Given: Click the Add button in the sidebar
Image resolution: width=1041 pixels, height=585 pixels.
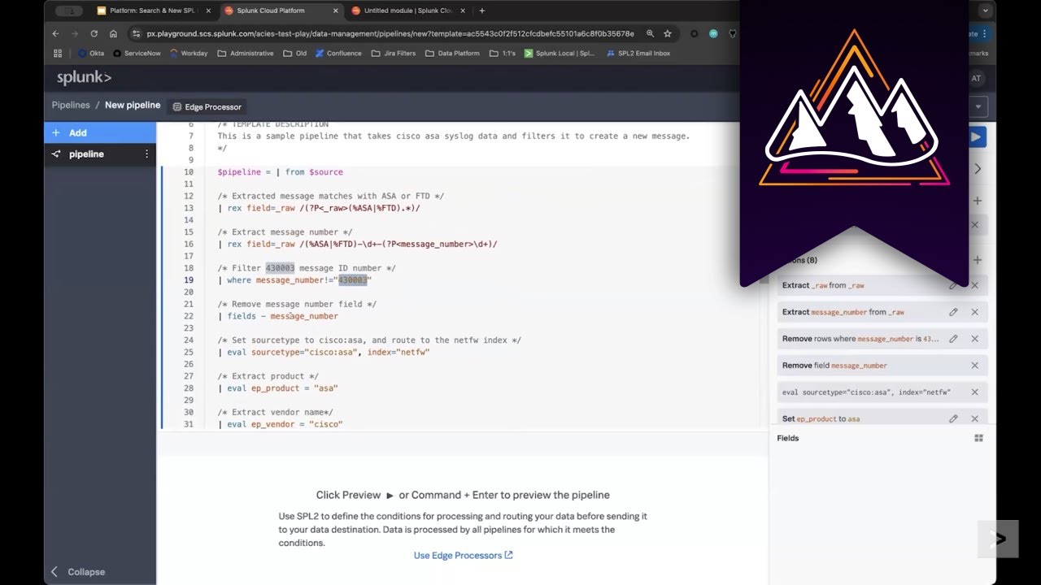Looking at the screenshot, I should (100, 132).
